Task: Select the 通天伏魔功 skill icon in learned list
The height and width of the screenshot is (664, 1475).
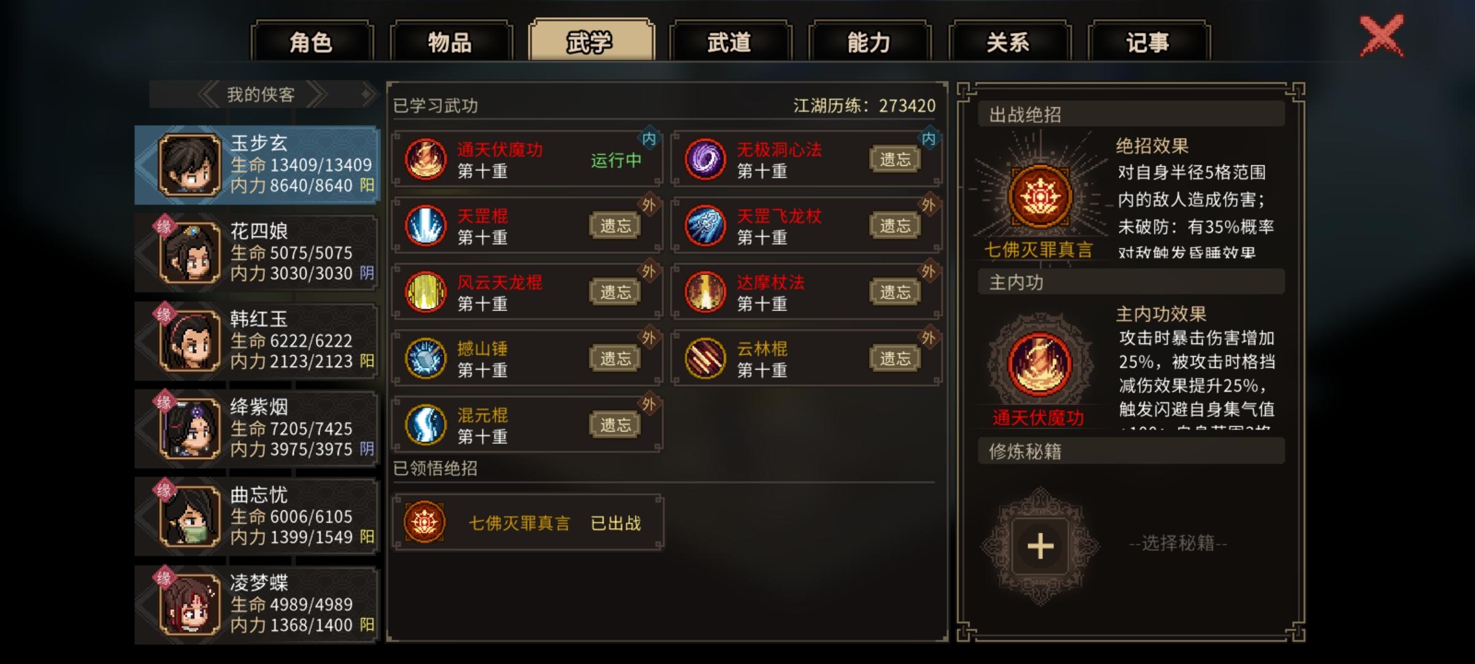Action: (425, 159)
